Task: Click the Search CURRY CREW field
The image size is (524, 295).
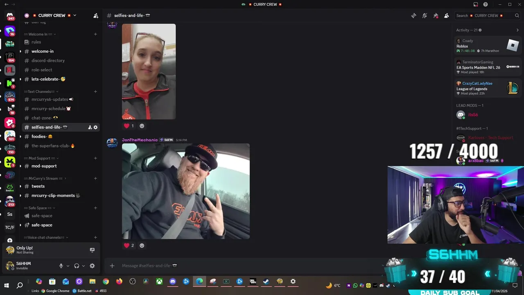Action: 487,16
